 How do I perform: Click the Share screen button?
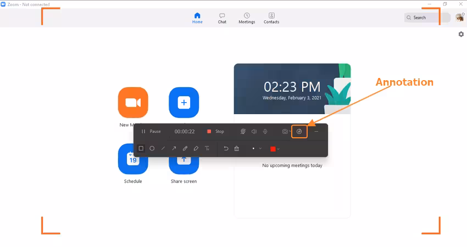[x=184, y=165]
